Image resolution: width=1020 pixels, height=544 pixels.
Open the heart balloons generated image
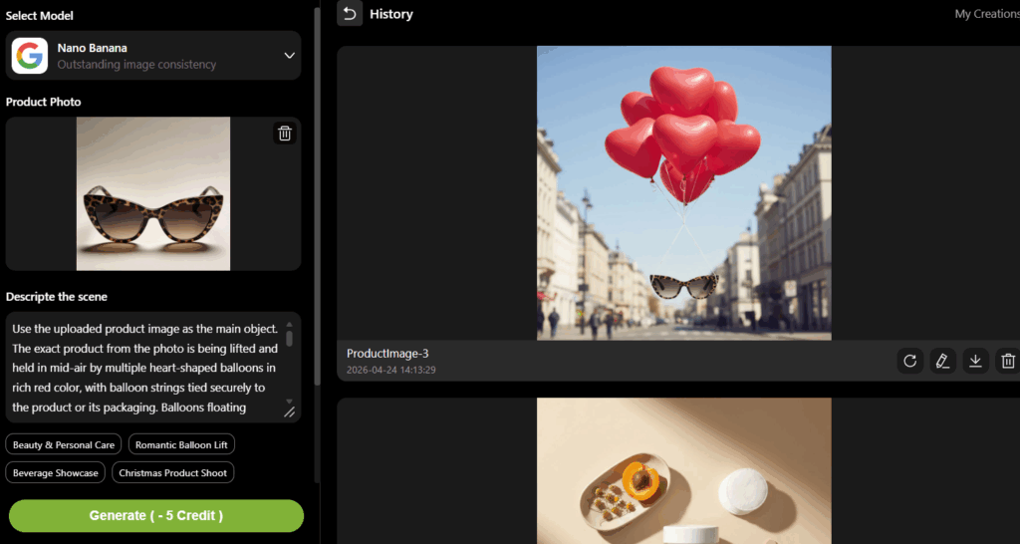[x=683, y=192]
